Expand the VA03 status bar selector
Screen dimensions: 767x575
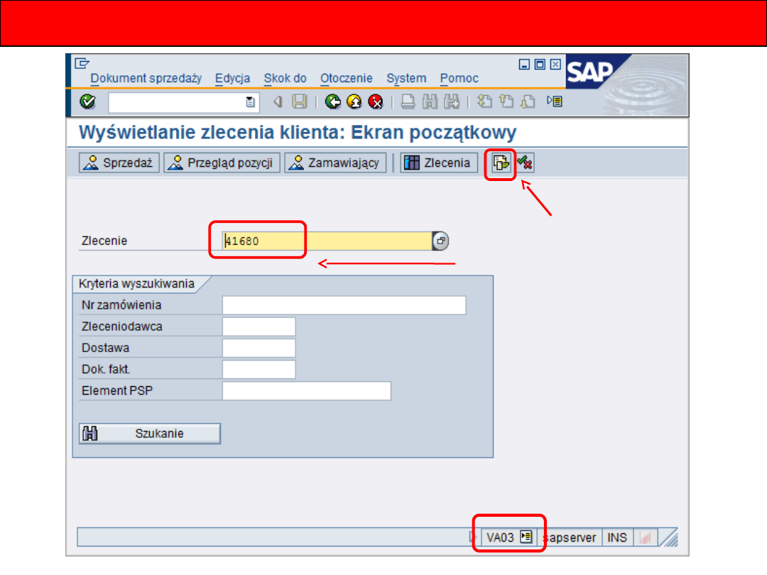click(x=526, y=537)
